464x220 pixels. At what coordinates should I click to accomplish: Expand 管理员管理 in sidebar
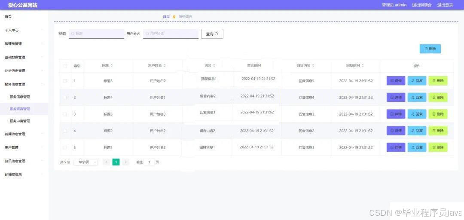(x=24, y=43)
